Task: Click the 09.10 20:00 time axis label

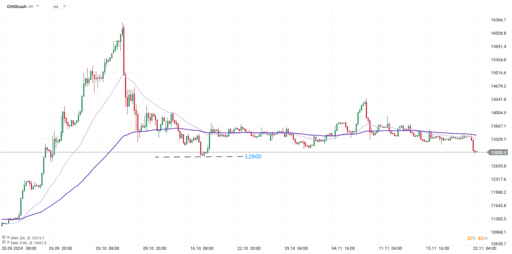Action: tap(155, 248)
